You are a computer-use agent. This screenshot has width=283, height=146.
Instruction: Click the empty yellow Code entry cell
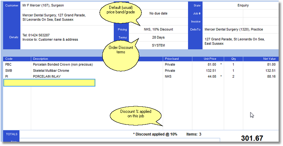pyautogui.click(x=49, y=83)
